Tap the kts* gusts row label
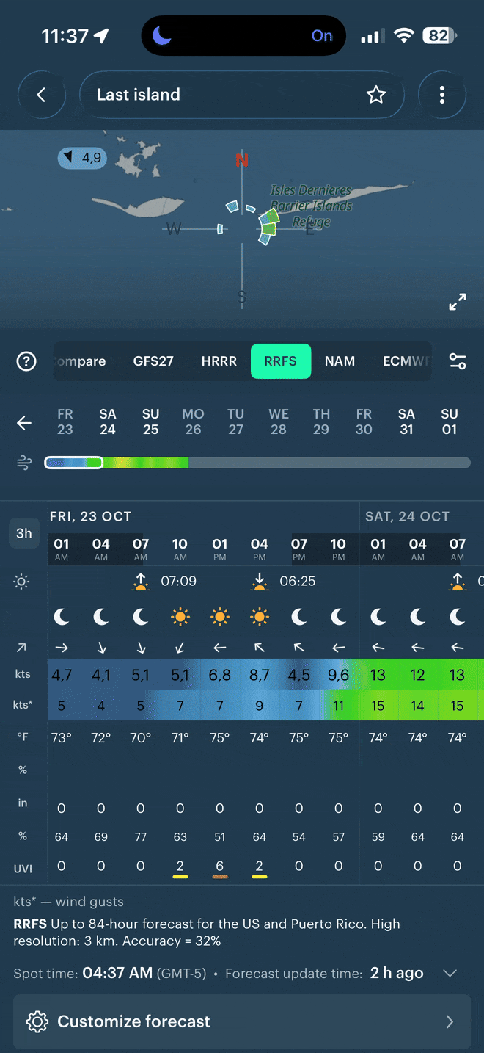 [23, 706]
